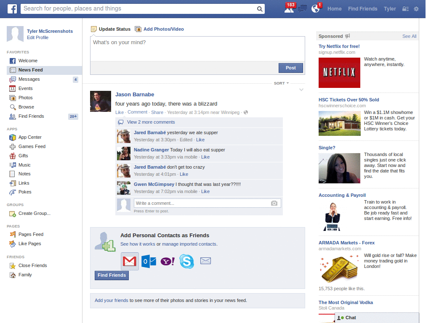Click the Messages count badge 4
This screenshot has height=323, width=431.
point(75,79)
